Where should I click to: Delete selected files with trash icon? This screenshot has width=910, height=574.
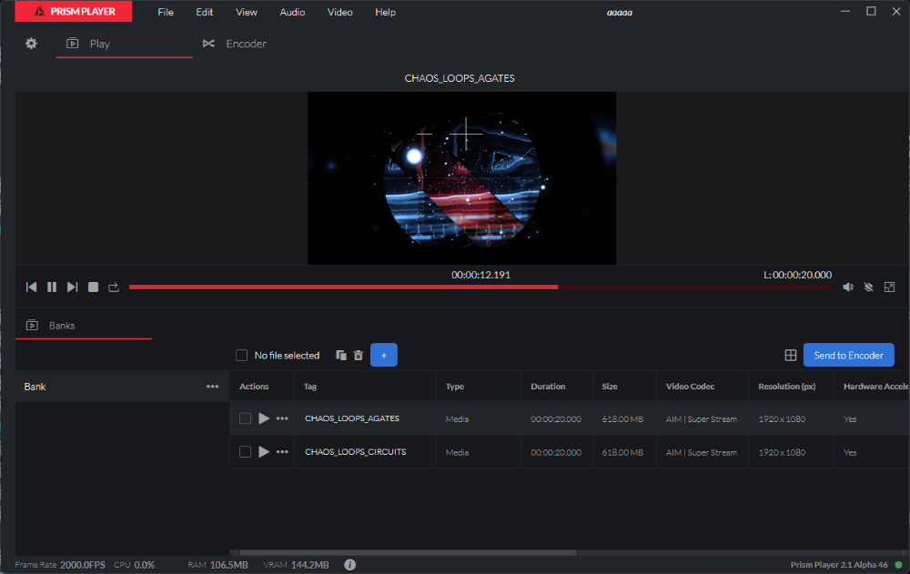point(358,355)
